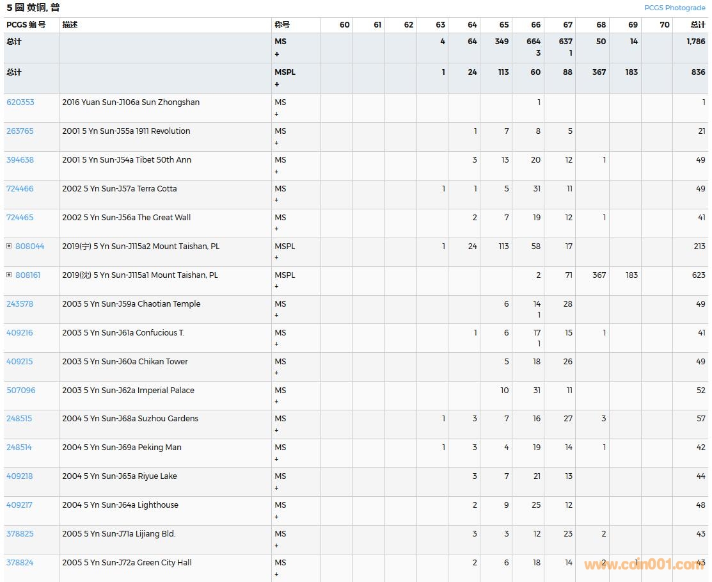Open PCGS number 808161 link

[28, 275]
